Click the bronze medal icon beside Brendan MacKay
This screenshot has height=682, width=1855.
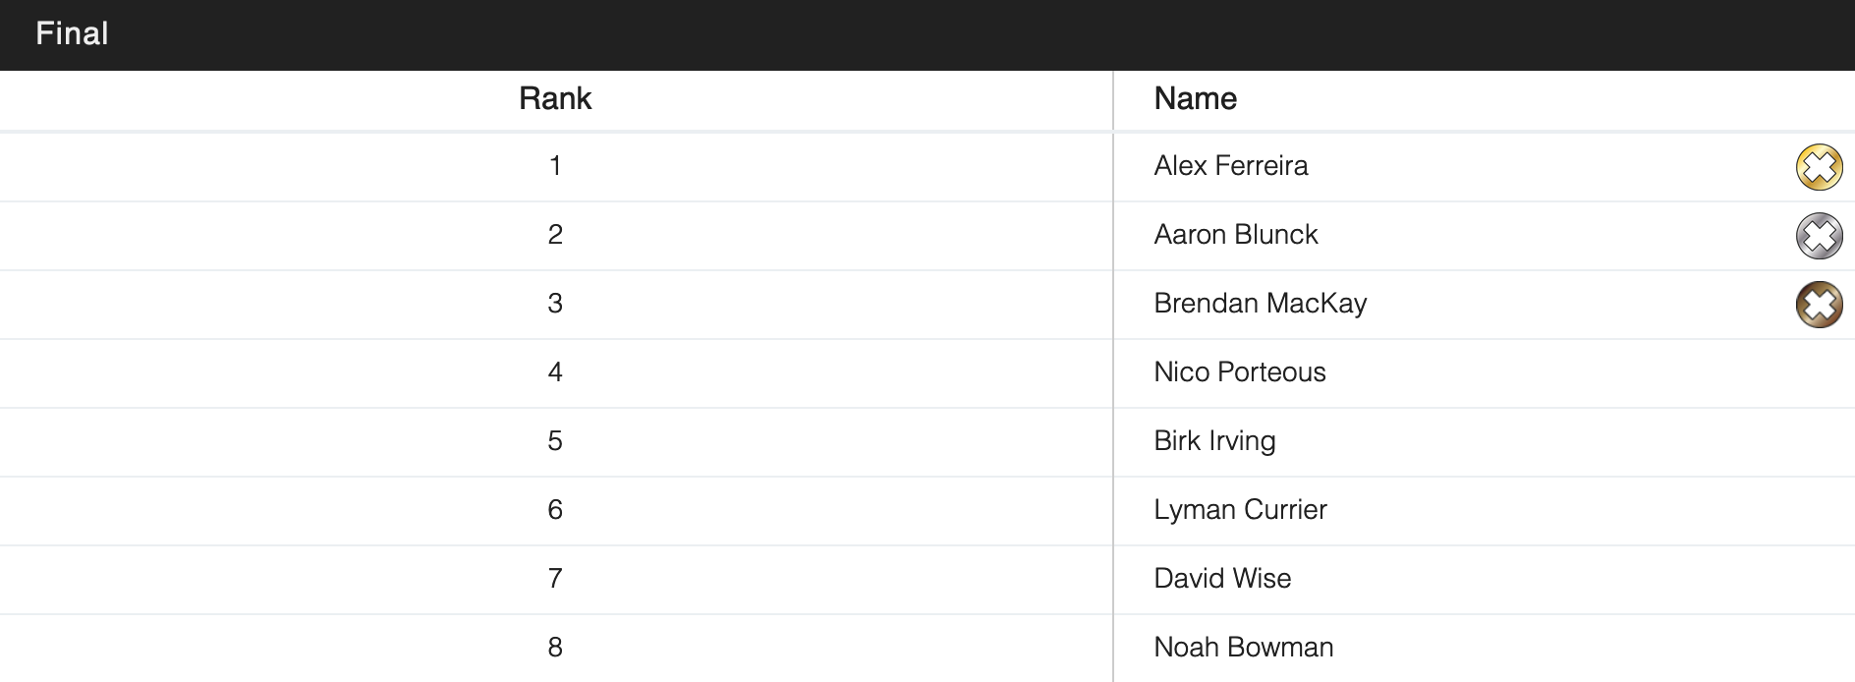pos(1819,305)
